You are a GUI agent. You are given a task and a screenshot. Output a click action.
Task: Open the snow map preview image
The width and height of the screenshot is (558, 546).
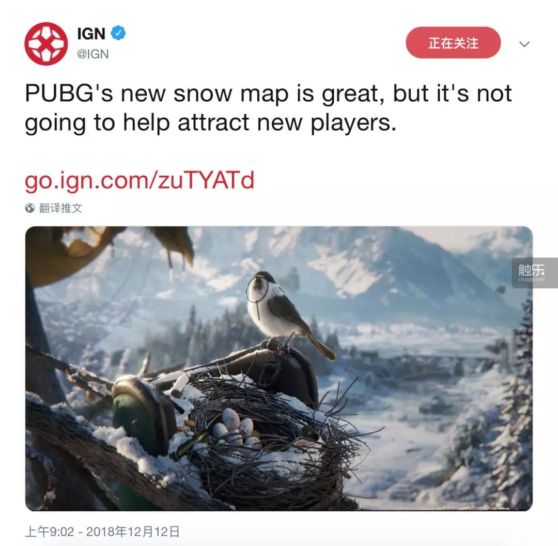pyautogui.click(x=278, y=368)
